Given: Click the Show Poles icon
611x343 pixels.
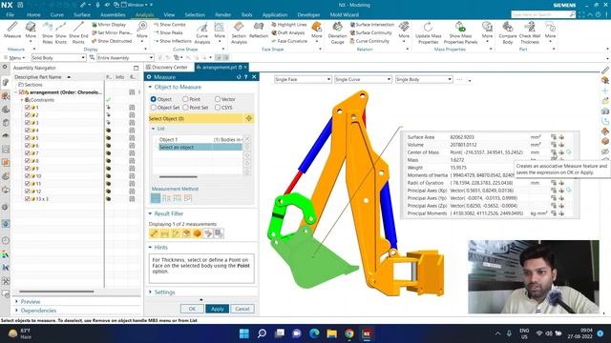Looking at the screenshot, I should [x=48, y=32].
